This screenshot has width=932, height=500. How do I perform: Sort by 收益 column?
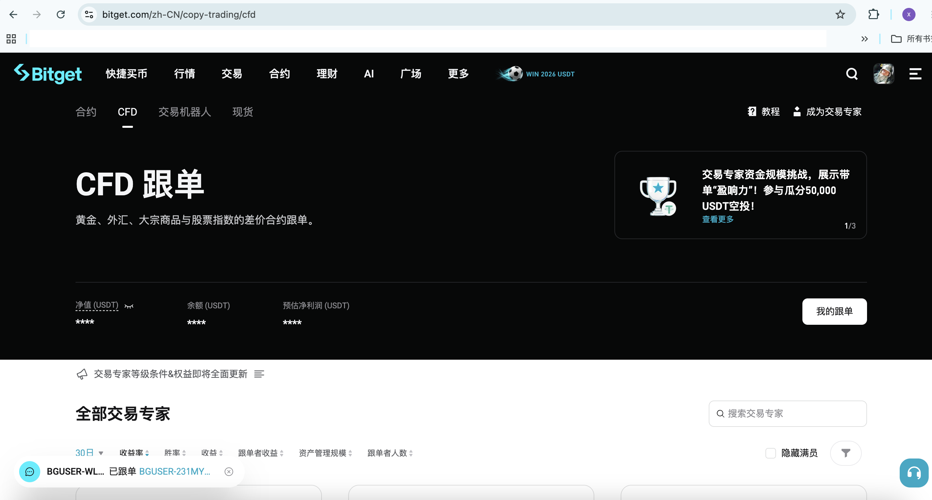coord(212,453)
